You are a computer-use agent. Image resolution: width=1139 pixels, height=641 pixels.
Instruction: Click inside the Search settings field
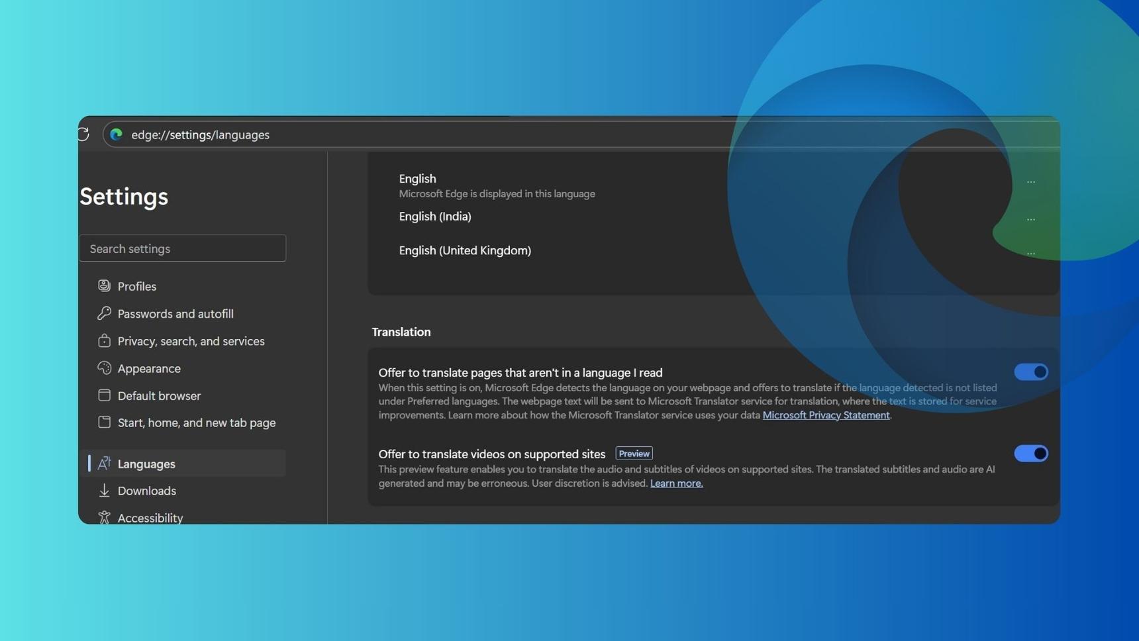coord(183,248)
